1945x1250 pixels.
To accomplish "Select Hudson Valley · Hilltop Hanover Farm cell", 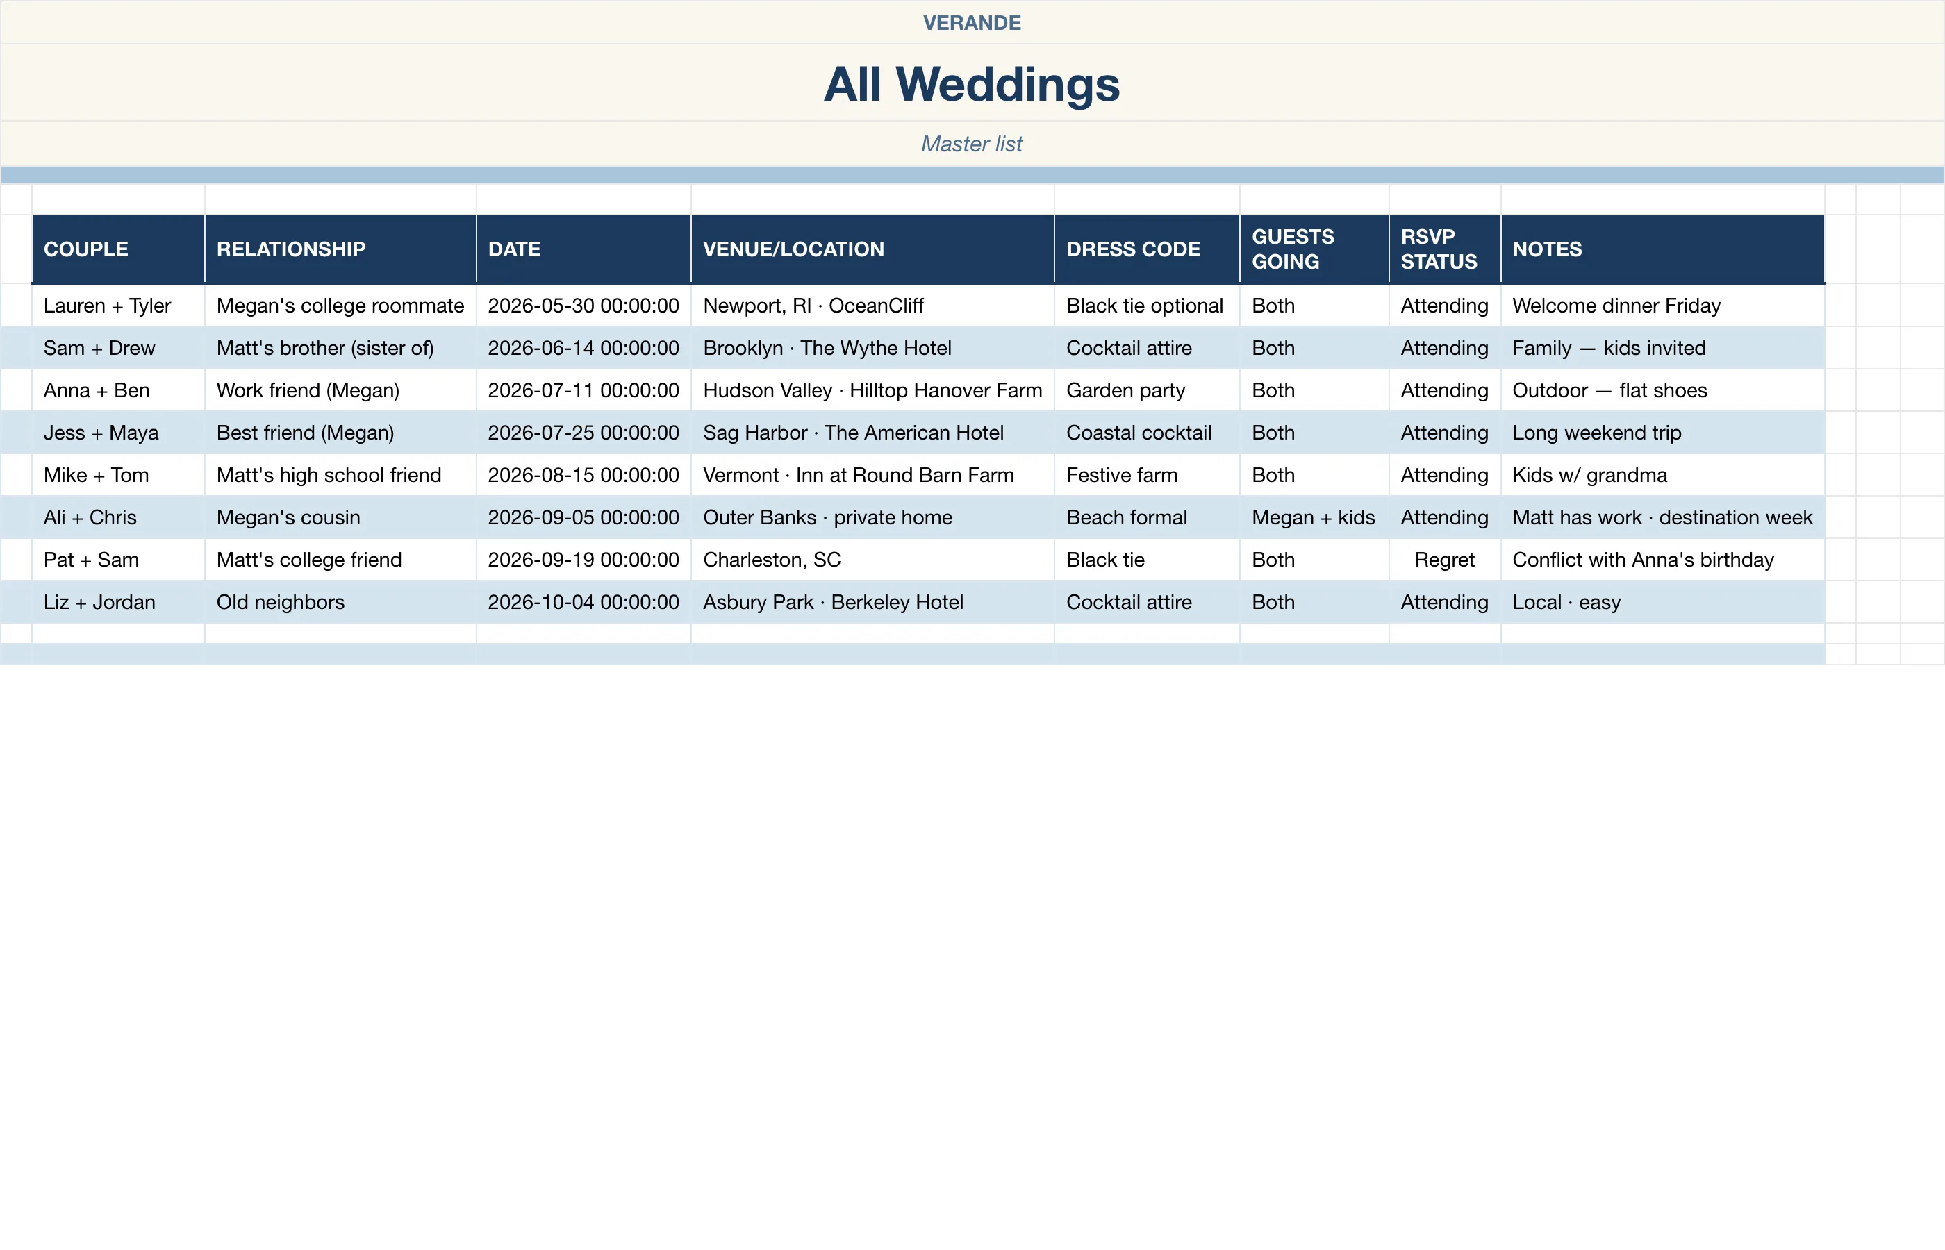I will [x=872, y=390].
